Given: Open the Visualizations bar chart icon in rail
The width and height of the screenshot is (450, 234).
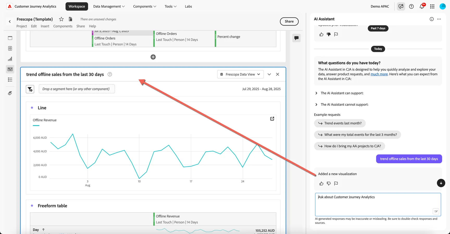Looking at the screenshot, I should (x=10, y=59).
